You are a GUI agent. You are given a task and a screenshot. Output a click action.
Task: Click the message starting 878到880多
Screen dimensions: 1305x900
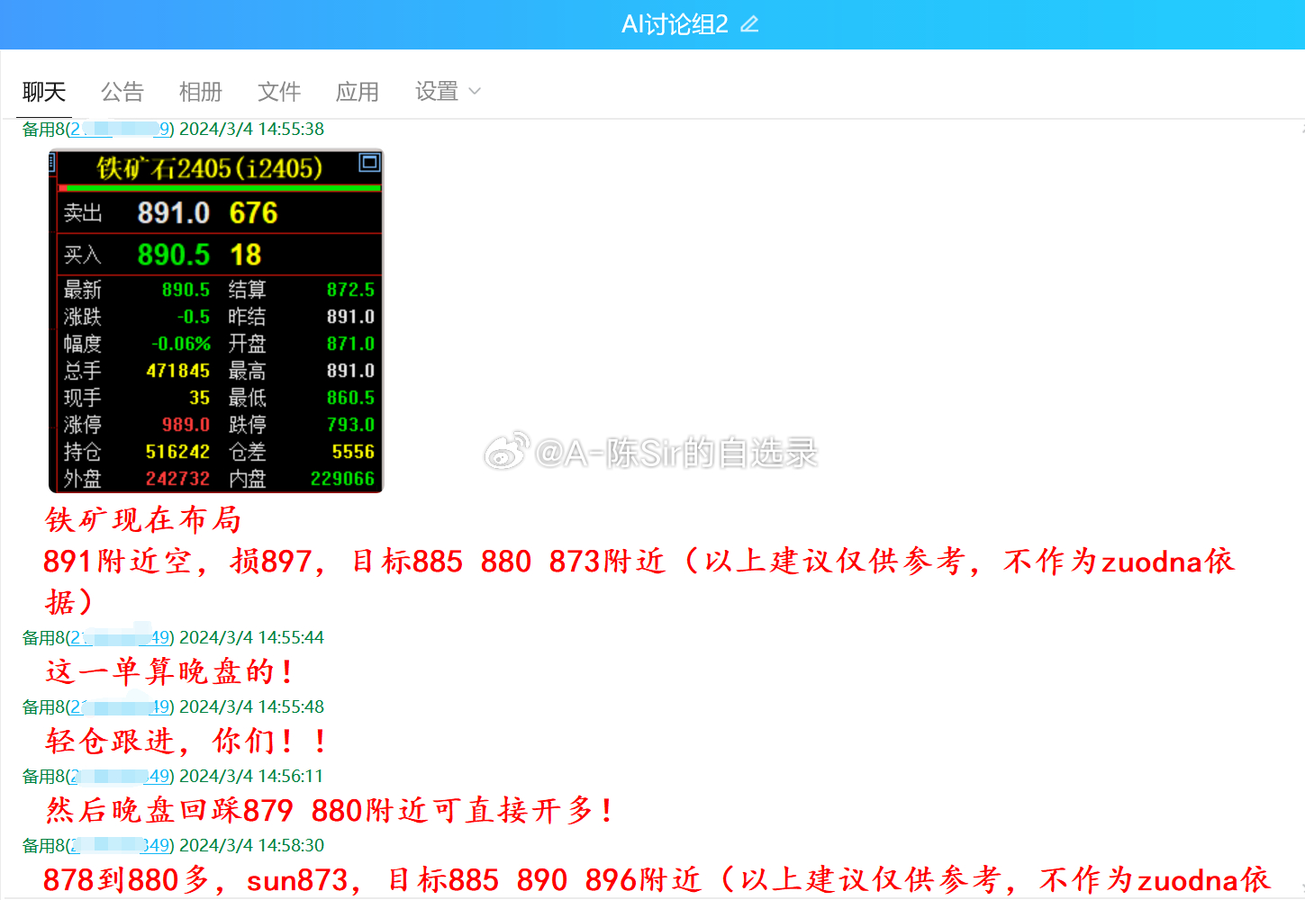click(657, 879)
